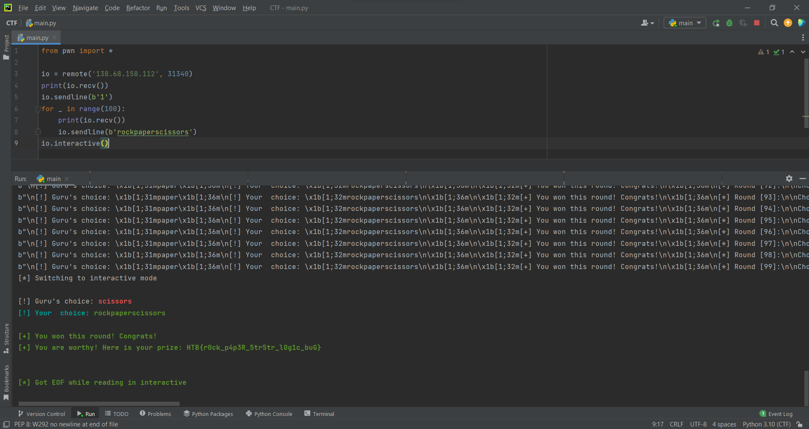The width and height of the screenshot is (809, 429).
Task: Click the inspections warning widget showing 1 warning
Action: coord(763,52)
